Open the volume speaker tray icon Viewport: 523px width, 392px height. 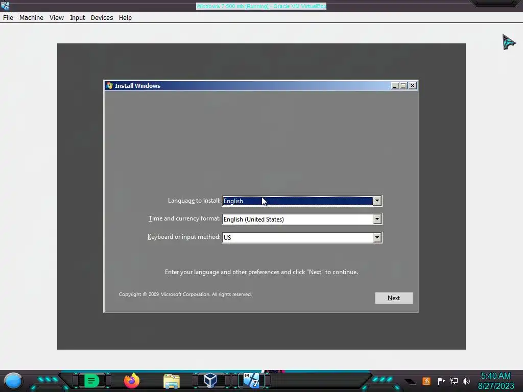click(466, 381)
